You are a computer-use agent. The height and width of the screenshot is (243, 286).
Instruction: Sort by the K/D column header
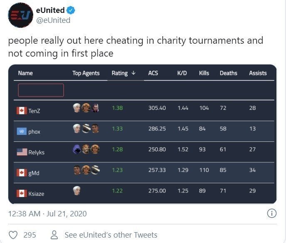182,73
